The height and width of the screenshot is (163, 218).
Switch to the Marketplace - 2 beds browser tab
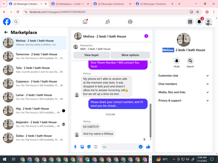(x=70, y=4)
